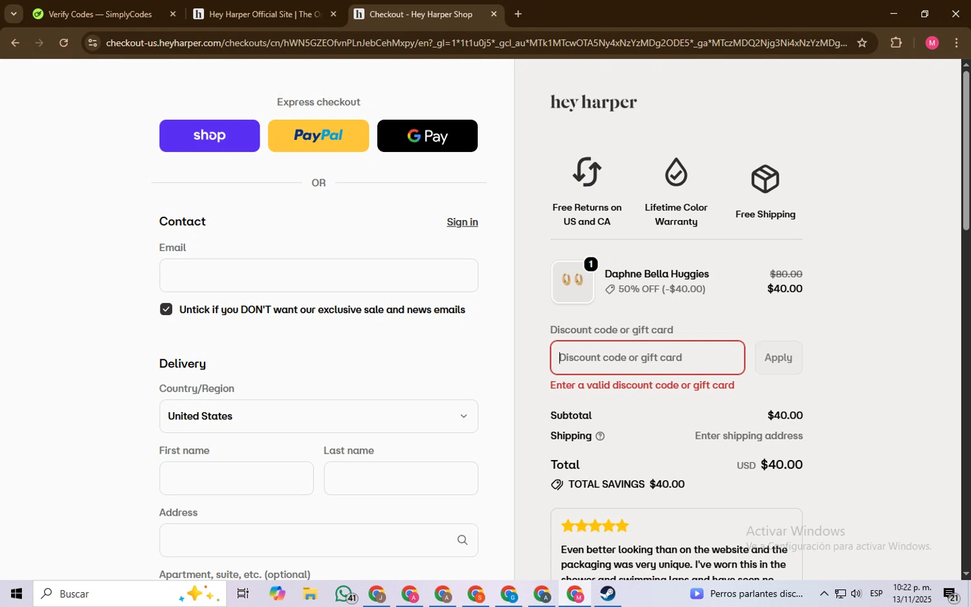Show hidden system tray icons
This screenshot has height=607, width=971.
point(823,593)
